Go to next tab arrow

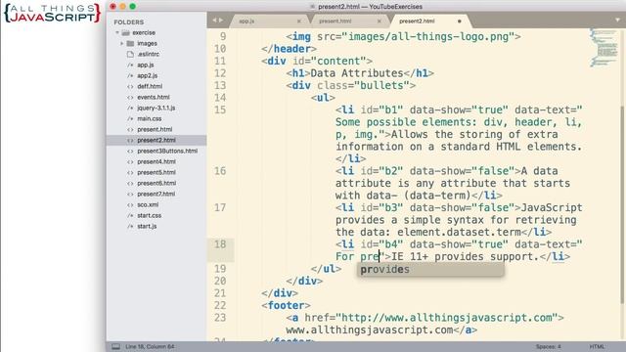point(221,21)
